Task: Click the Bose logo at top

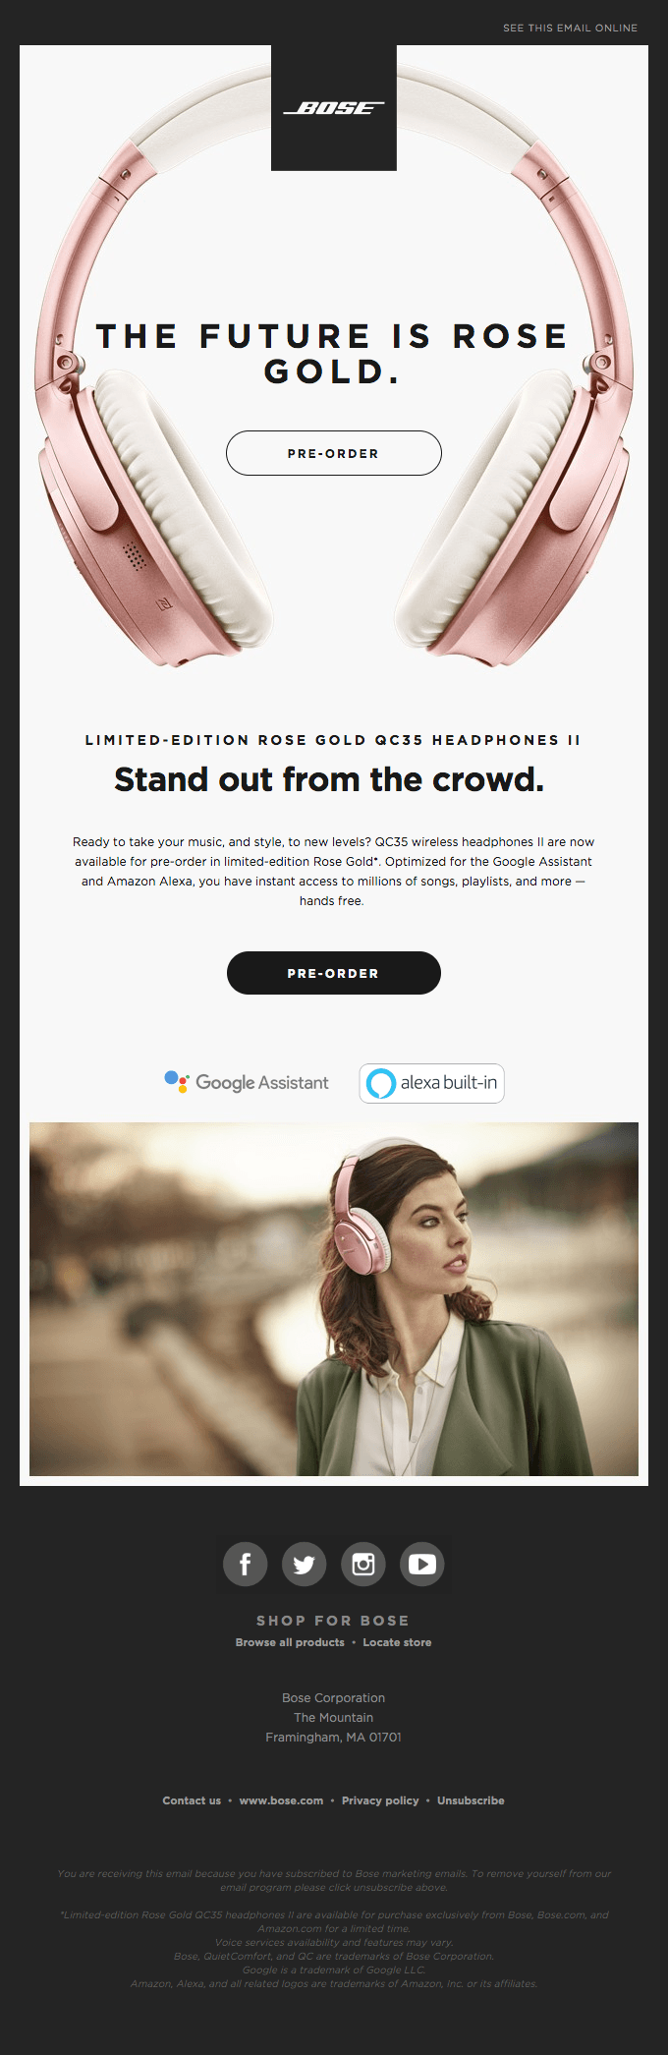Action: (x=334, y=108)
